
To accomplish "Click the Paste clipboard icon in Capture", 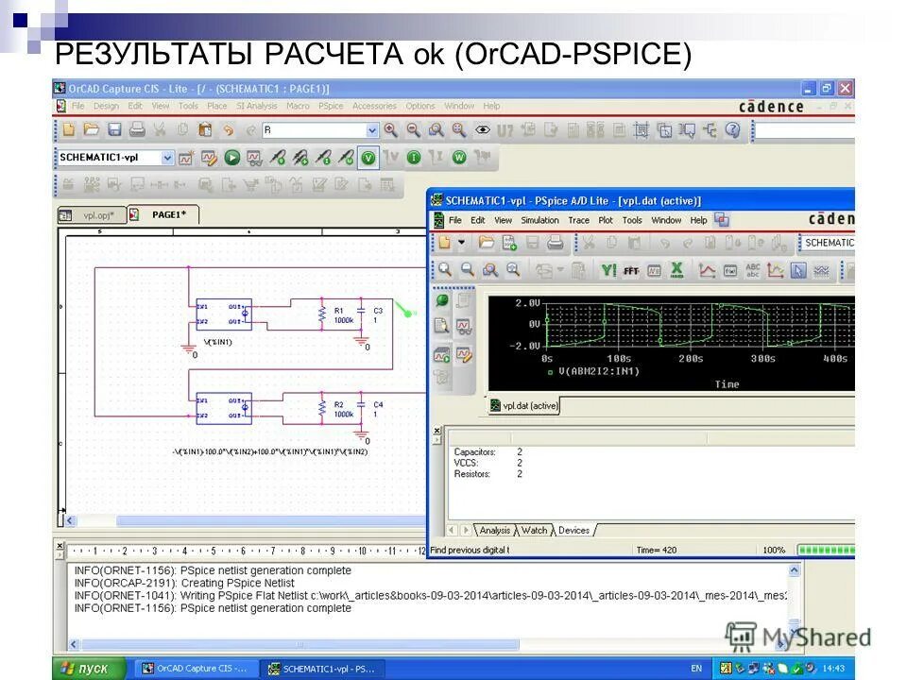I will tap(205, 129).
